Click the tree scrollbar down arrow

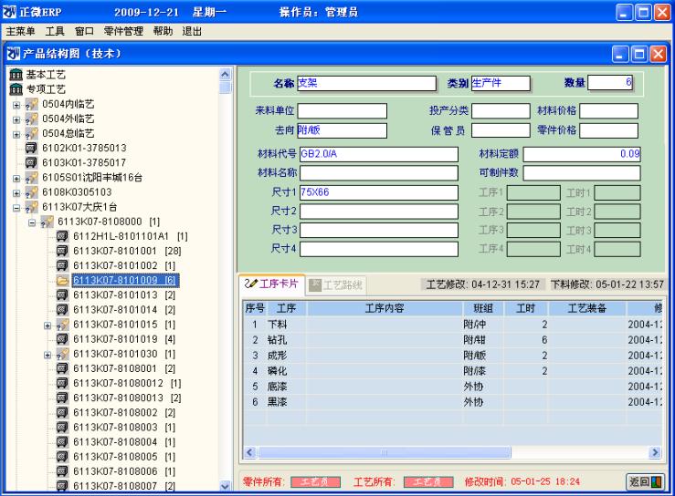225,486
